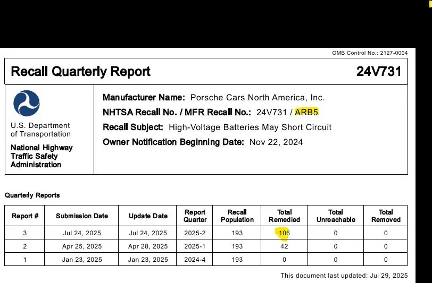Image resolution: width=432 pixels, height=283 pixels.
Task: Click report number 2 cell
Action: pos(25,246)
